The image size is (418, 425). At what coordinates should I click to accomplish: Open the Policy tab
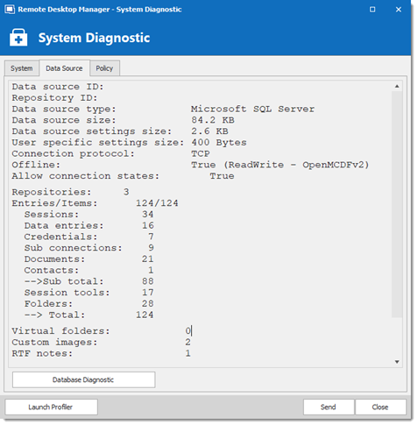coord(104,68)
